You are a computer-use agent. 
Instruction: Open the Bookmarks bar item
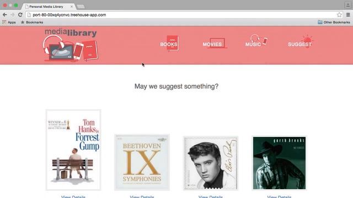[32, 22]
